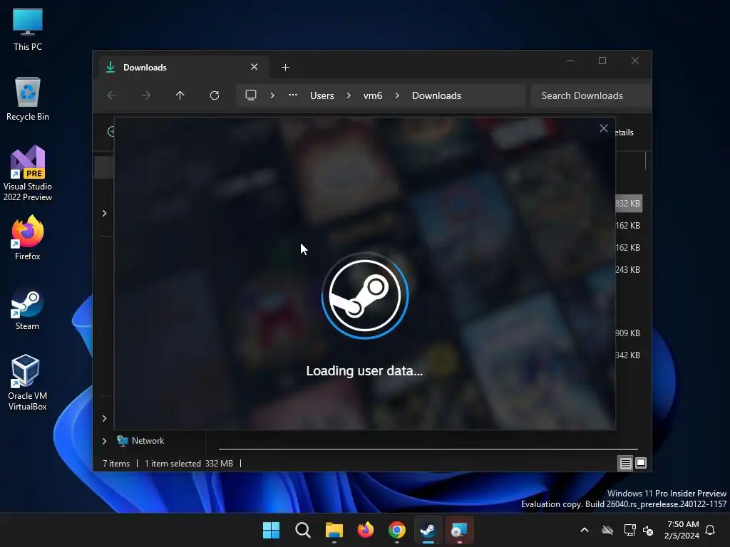Launch Firefox from desktop shortcut
Image resolution: width=730 pixels, height=547 pixels.
[x=28, y=238]
